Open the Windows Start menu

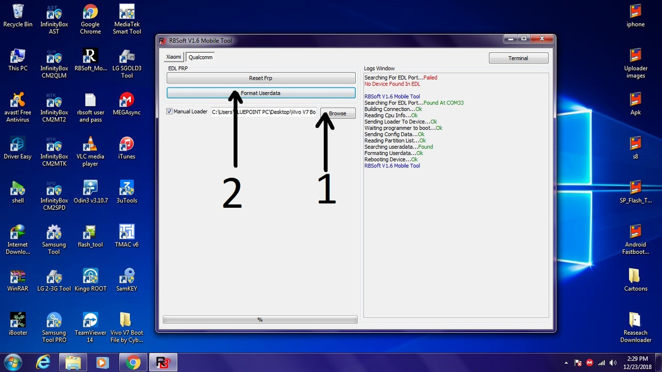(12, 363)
